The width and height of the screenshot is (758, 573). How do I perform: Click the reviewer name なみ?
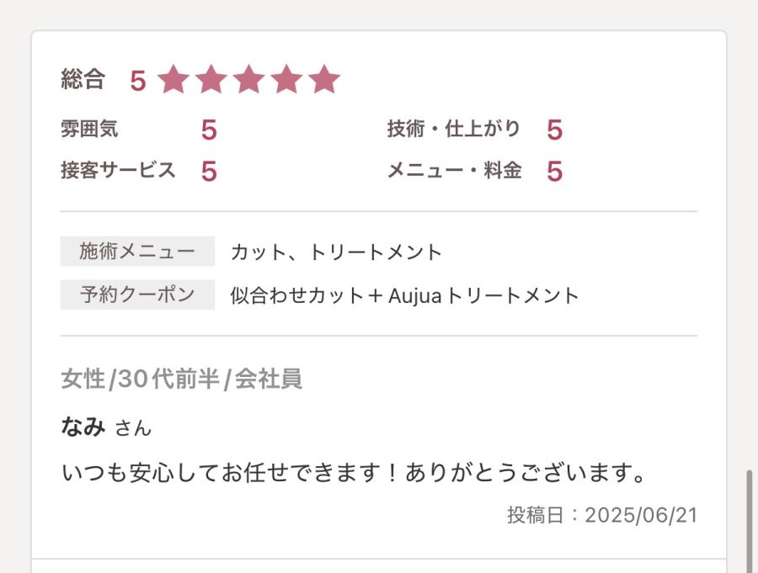(x=83, y=427)
